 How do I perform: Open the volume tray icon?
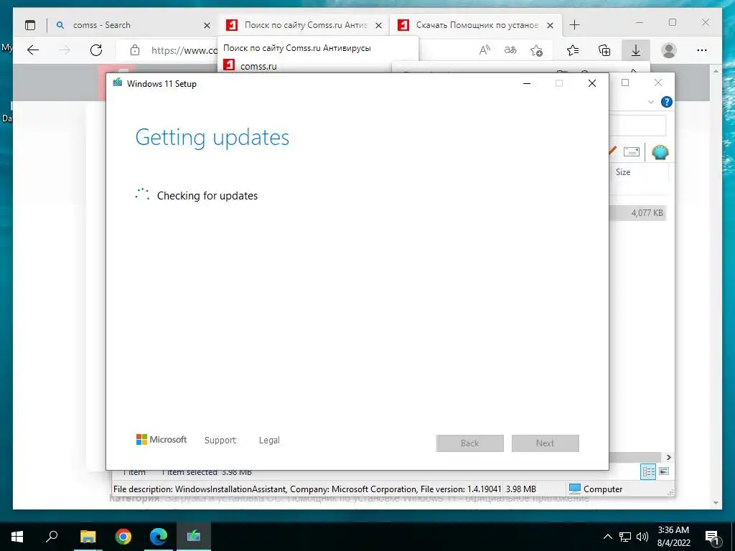click(x=642, y=537)
